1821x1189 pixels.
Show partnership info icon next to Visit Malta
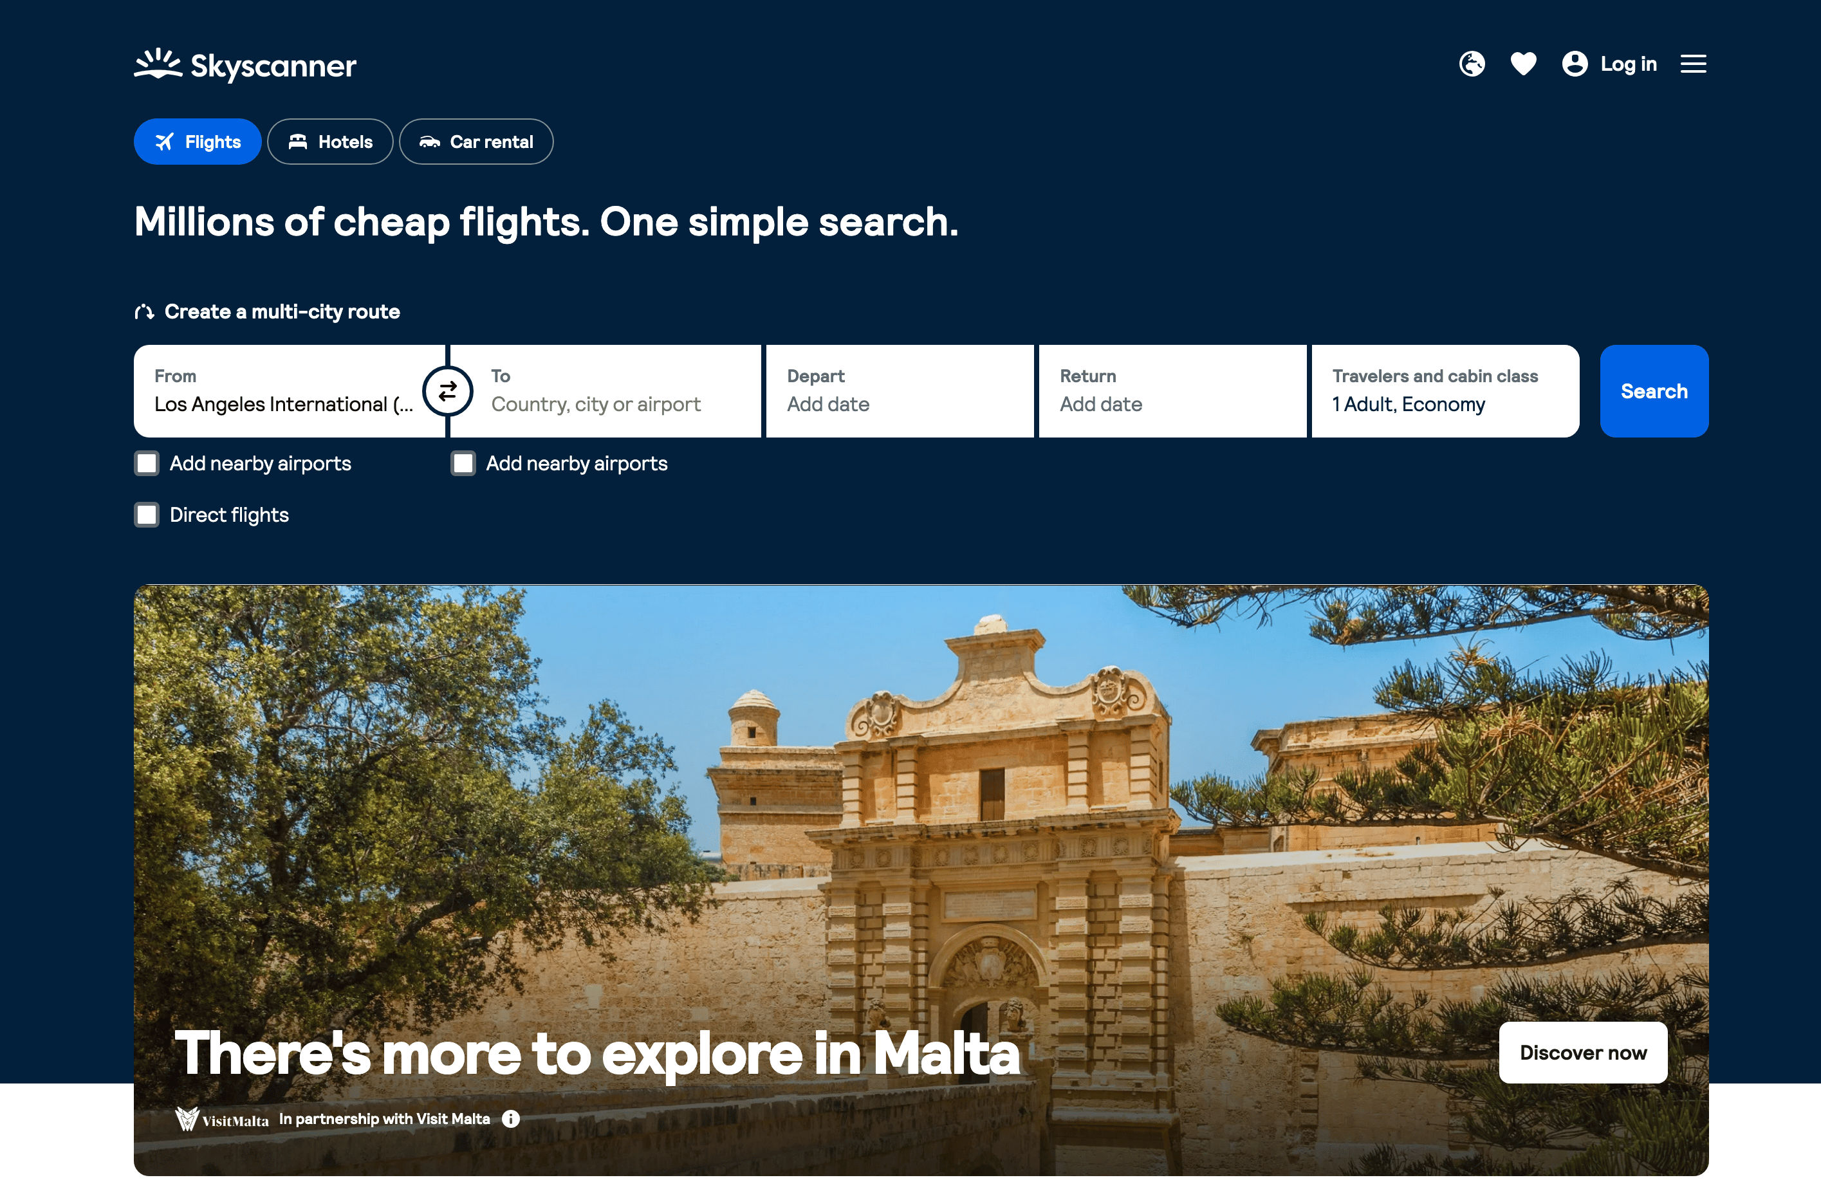point(510,1120)
